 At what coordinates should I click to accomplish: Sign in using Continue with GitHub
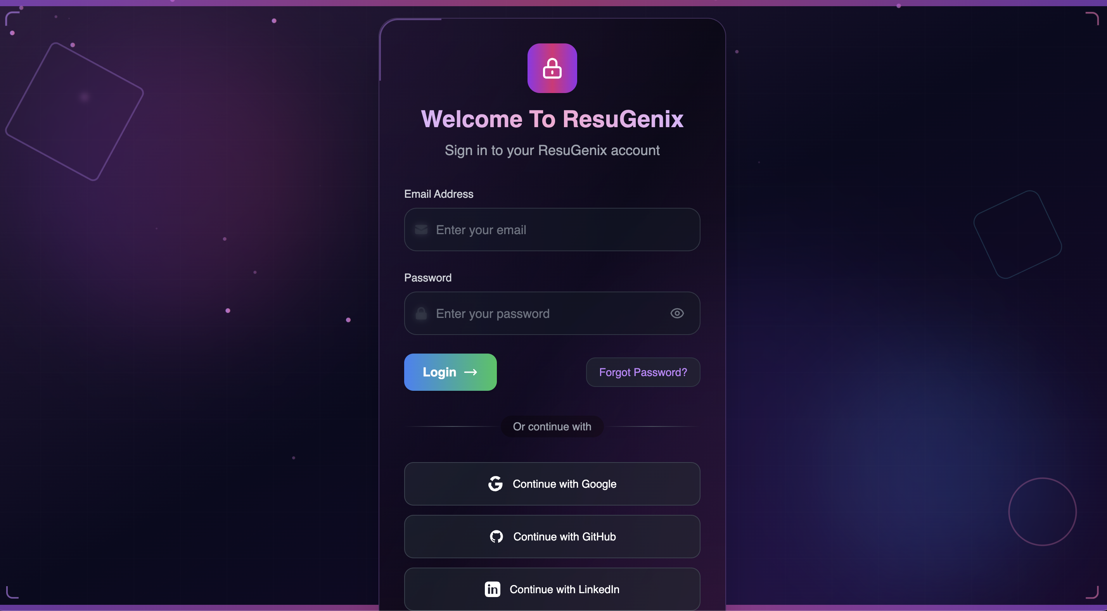(564, 536)
